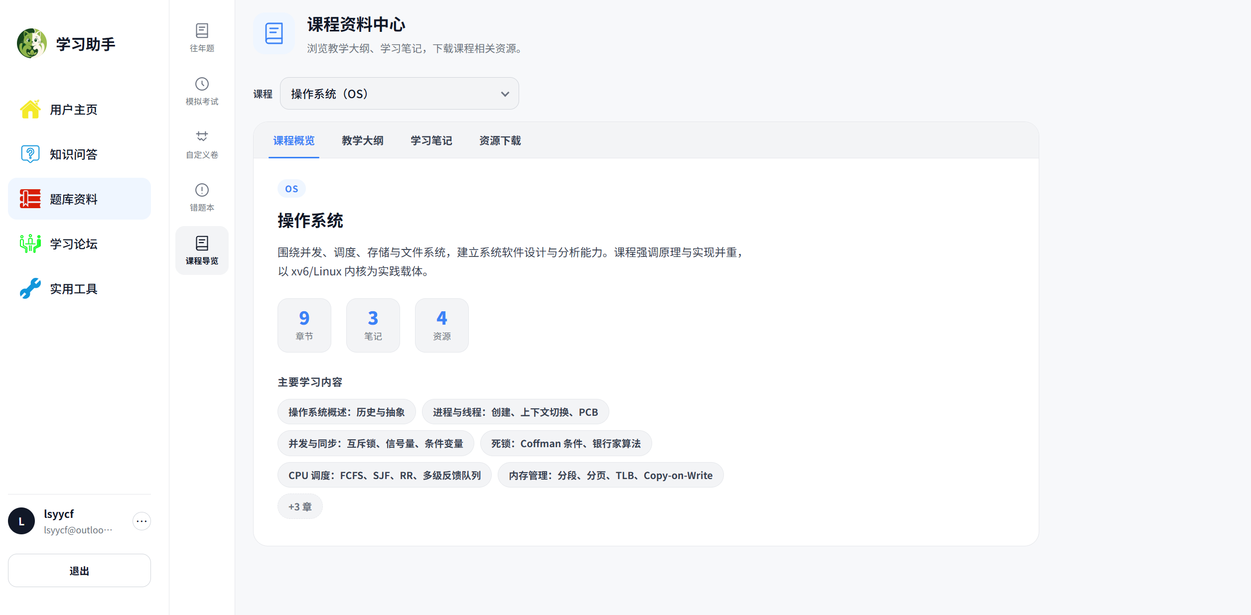Image resolution: width=1251 pixels, height=615 pixels.
Task: Click the 学习助手 cat logo
Action: tap(32, 44)
